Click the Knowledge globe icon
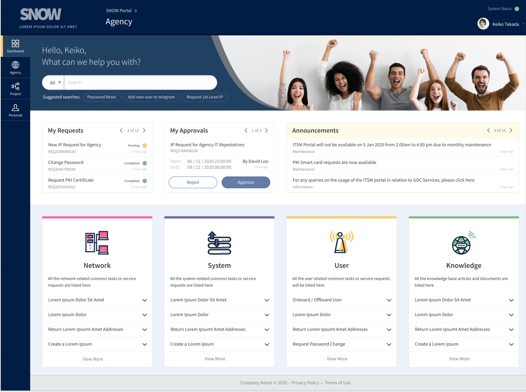 [x=464, y=243]
